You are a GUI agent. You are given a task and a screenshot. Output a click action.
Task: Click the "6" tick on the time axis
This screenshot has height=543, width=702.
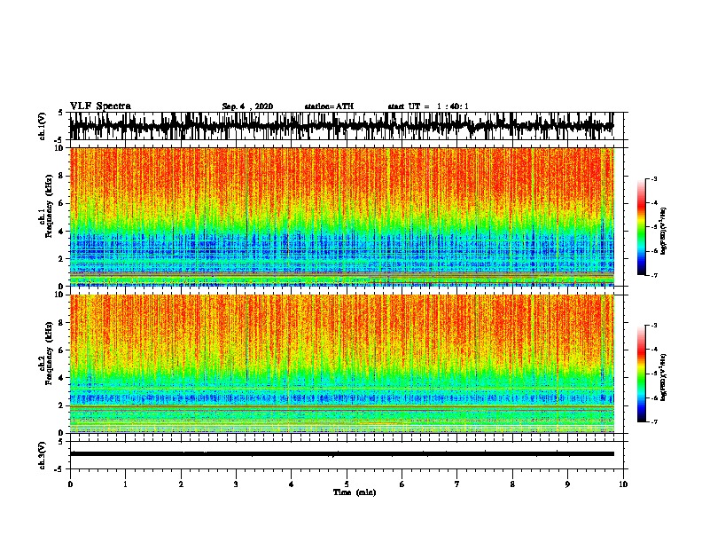coord(402,484)
